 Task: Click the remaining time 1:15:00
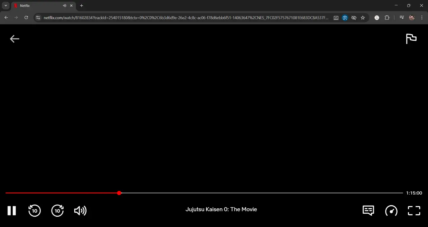tap(414, 193)
